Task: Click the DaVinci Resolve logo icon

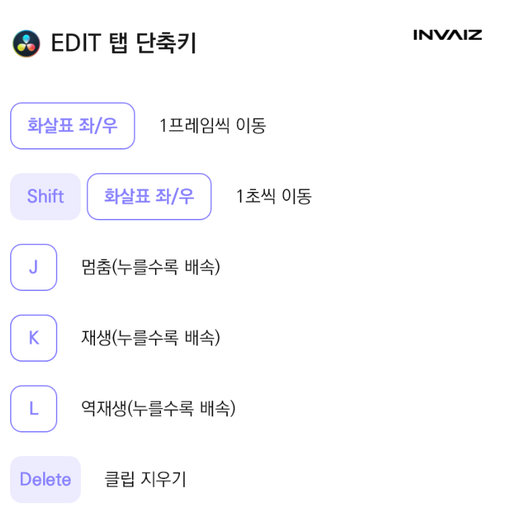Action: coord(26,44)
